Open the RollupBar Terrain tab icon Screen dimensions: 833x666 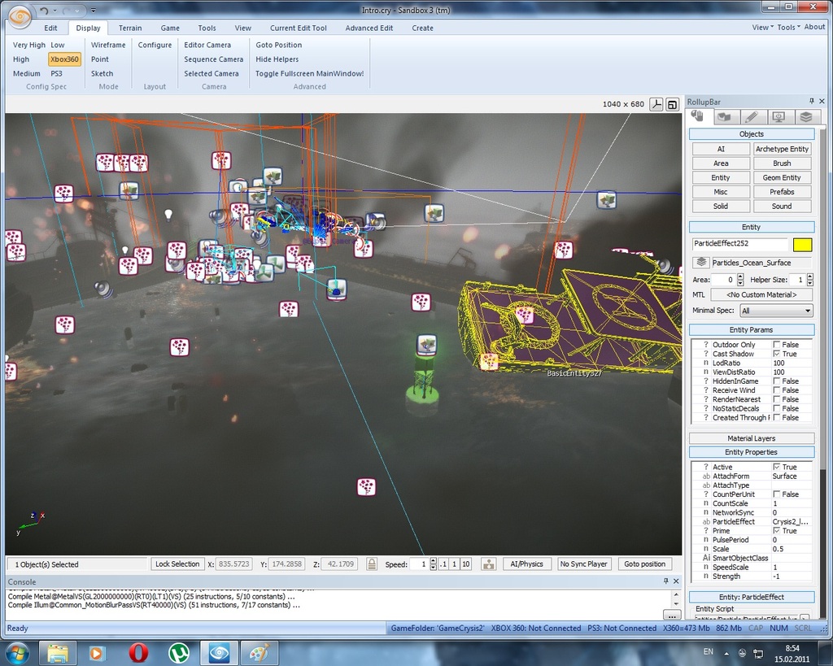pos(724,117)
